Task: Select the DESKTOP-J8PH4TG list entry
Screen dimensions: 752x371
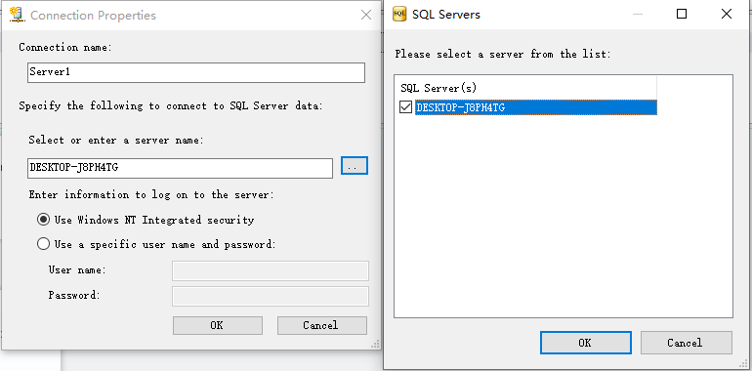Action: 535,107
